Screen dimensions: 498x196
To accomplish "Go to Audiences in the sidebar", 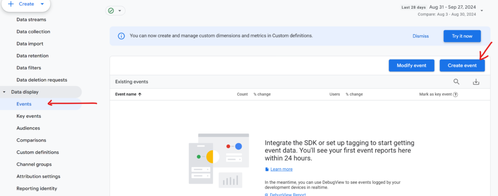I will tap(28, 128).
